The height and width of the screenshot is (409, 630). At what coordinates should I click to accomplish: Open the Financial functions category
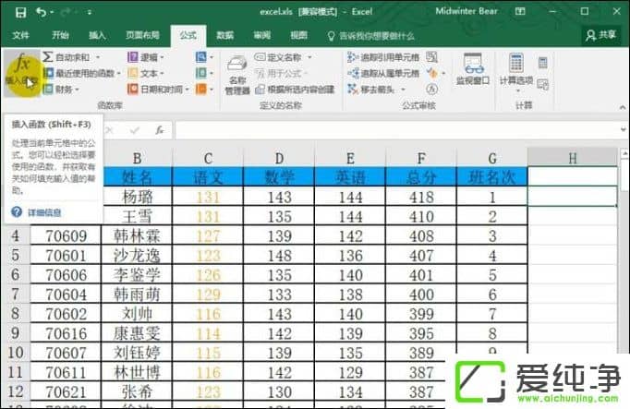click(61, 90)
